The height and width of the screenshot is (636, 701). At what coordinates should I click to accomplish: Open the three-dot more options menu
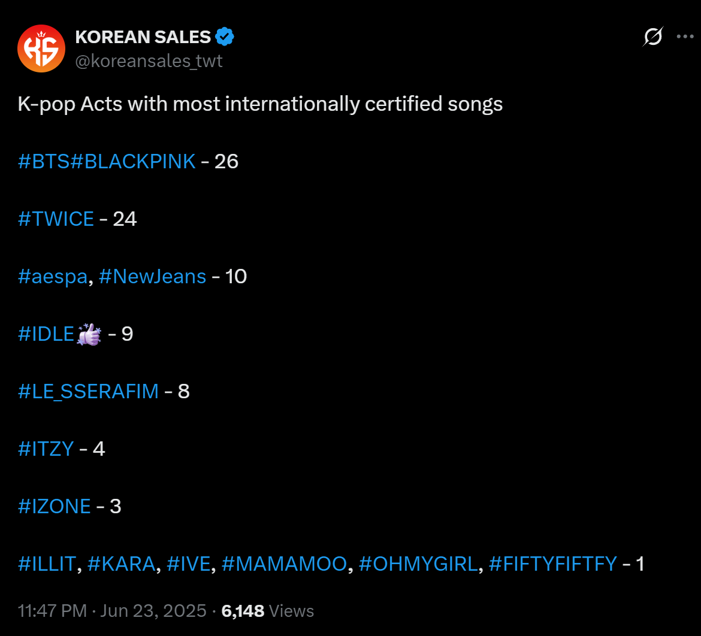685,37
